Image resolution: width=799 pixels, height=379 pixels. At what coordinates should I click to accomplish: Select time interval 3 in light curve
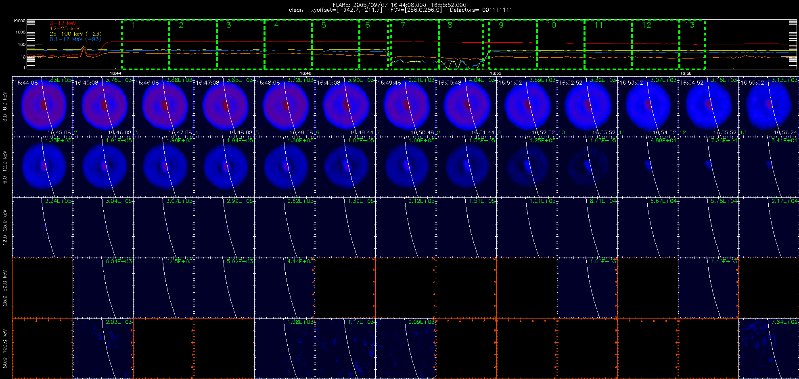point(241,44)
